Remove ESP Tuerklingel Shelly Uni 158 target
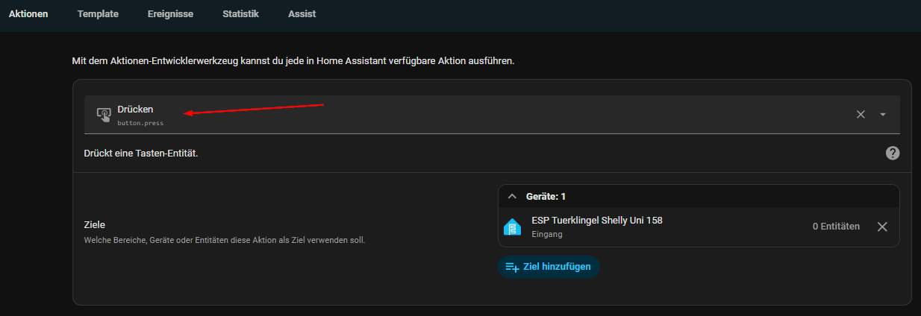Viewport: 921px width, 316px height. point(882,227)
